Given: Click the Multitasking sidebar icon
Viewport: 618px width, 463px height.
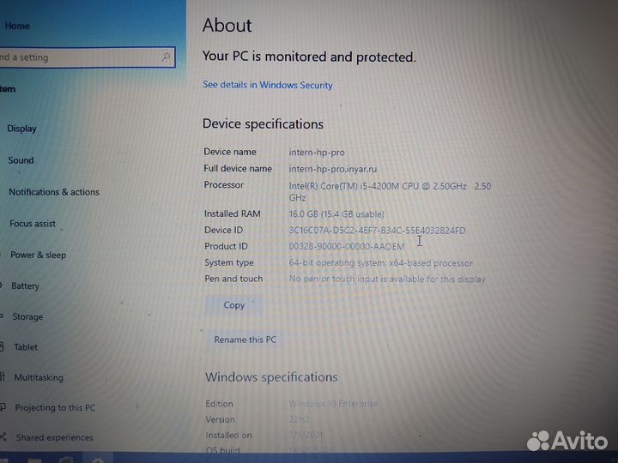Looking at the screenshot, I should 3,376.
